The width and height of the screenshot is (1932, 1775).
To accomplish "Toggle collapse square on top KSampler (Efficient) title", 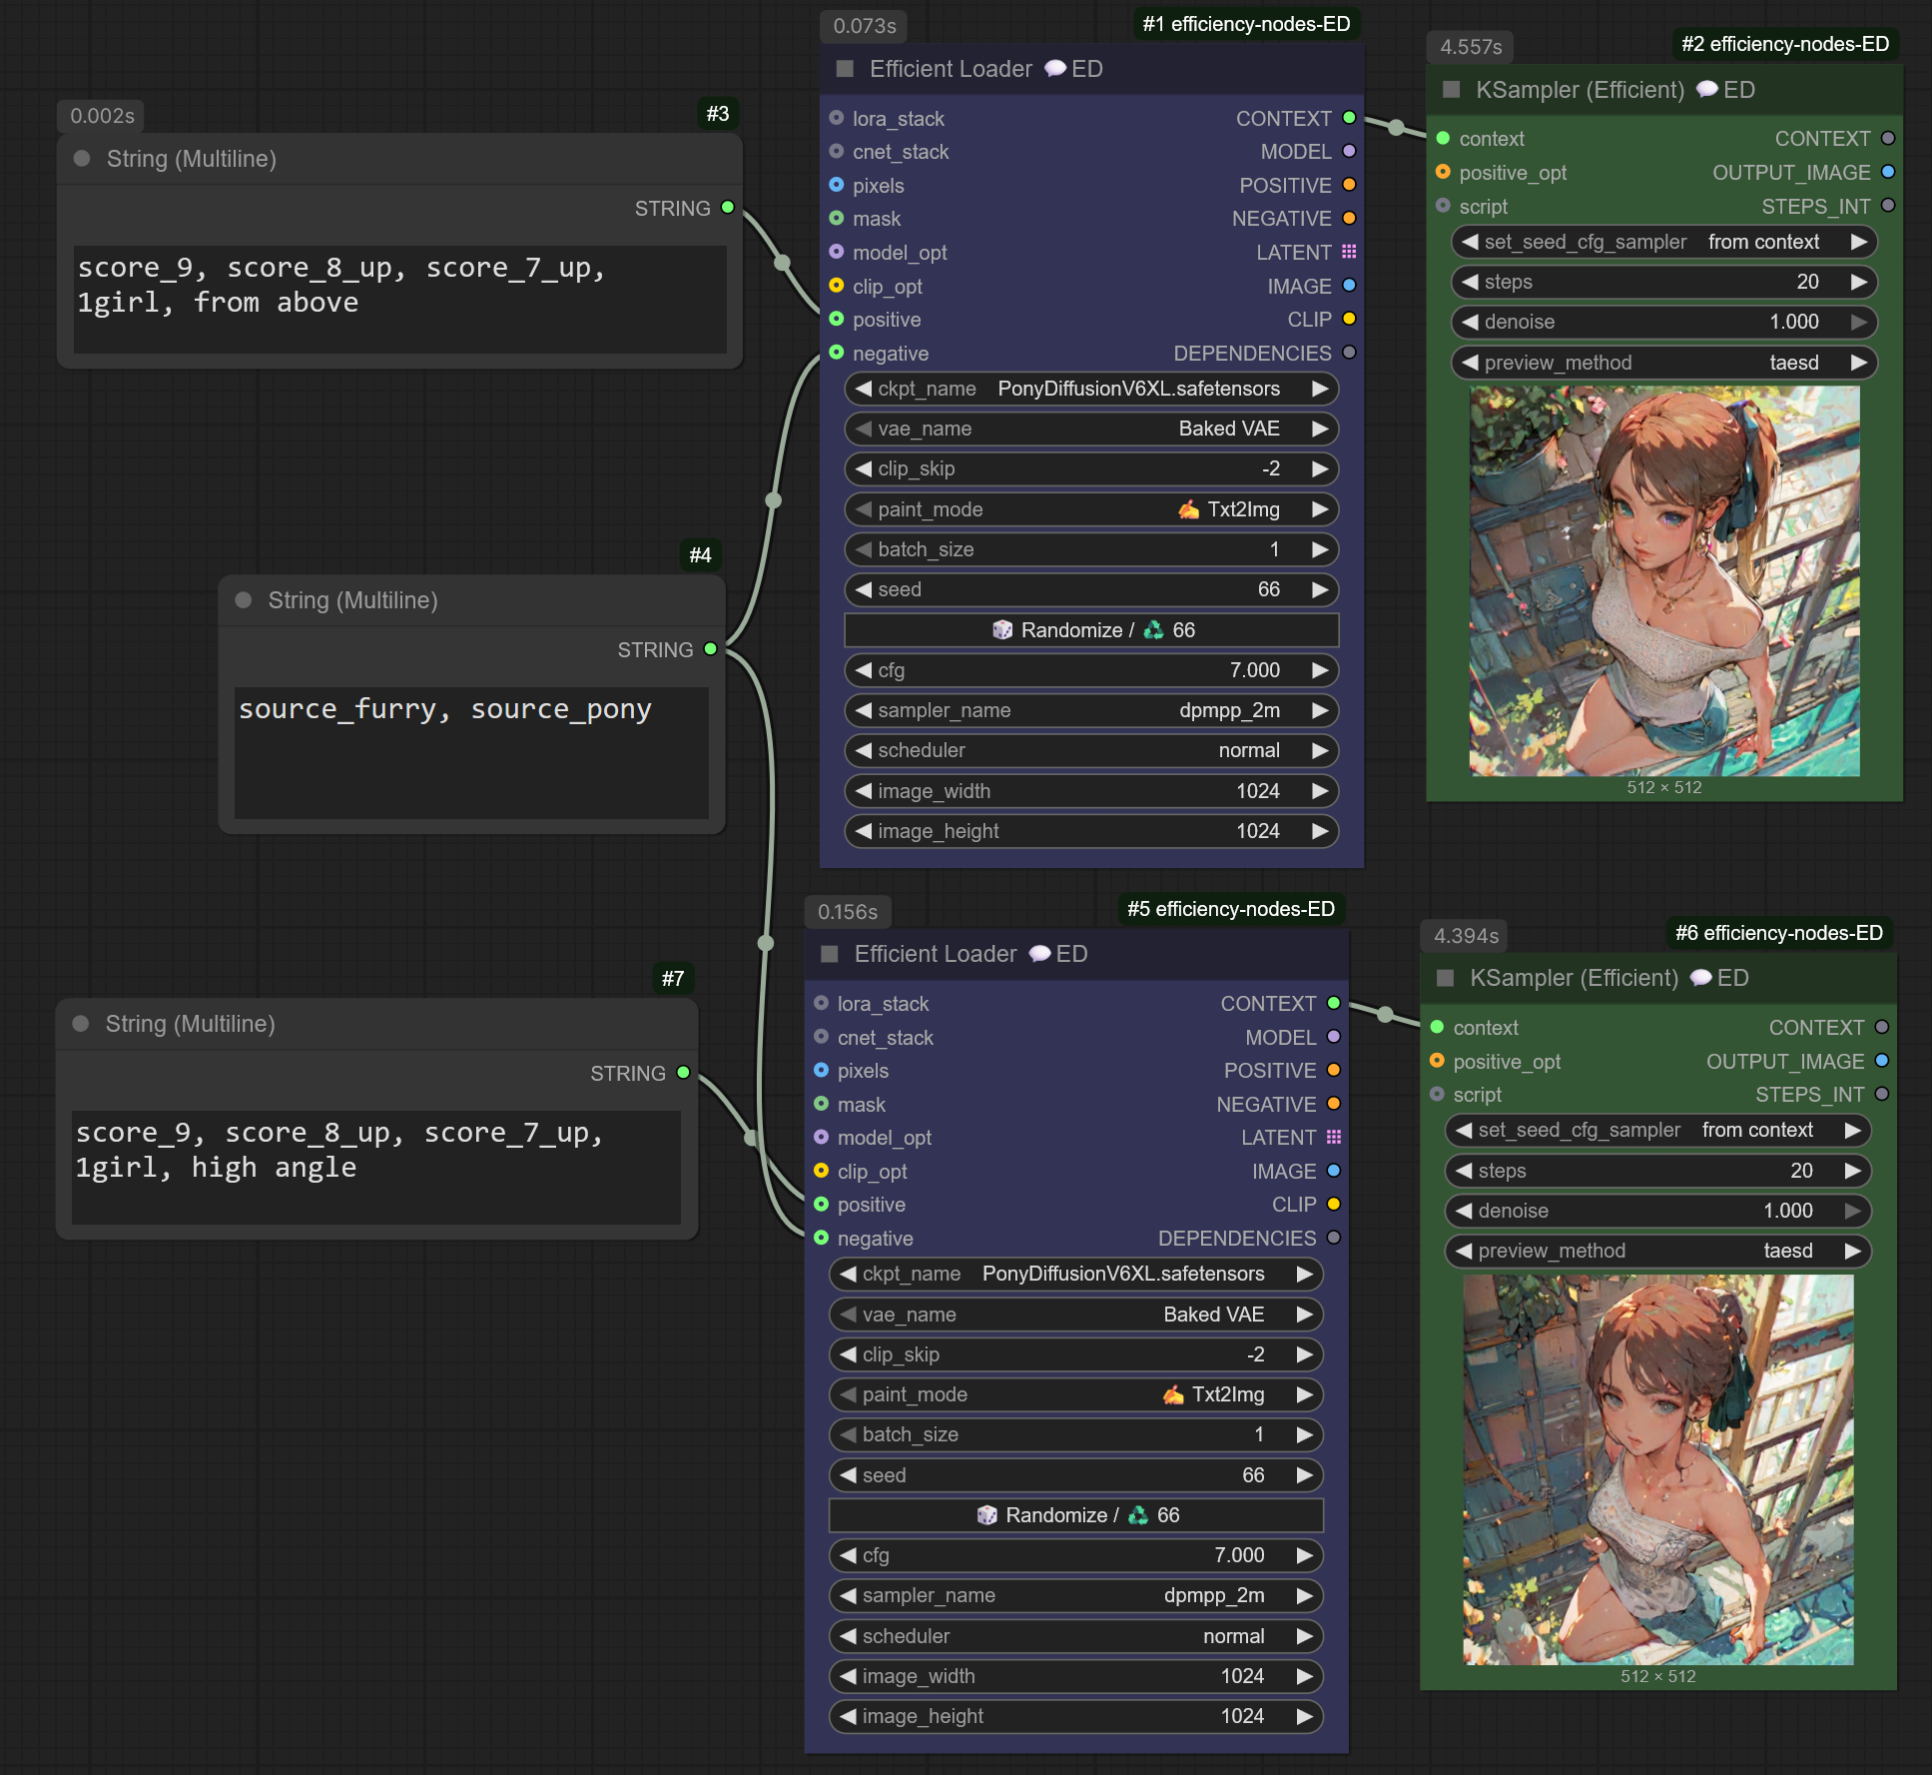I will (1451, 90).
